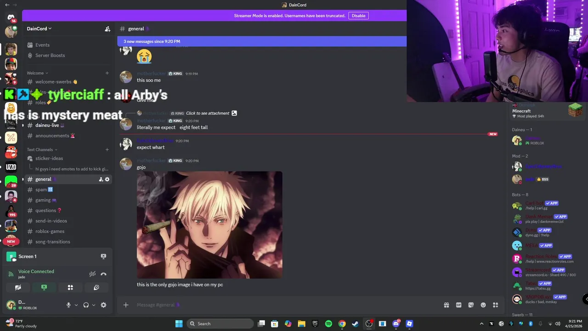Click the invite people icon beside DainCord
The width and height of the screenshot is (588, 331).
point(107,29)
